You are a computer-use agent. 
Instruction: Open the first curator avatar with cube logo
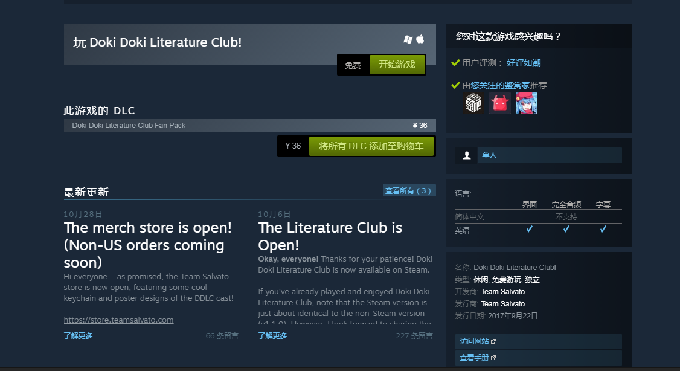pos(473,103)
